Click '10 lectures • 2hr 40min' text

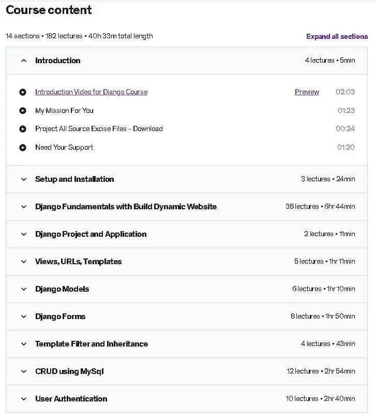click(320, 399)
